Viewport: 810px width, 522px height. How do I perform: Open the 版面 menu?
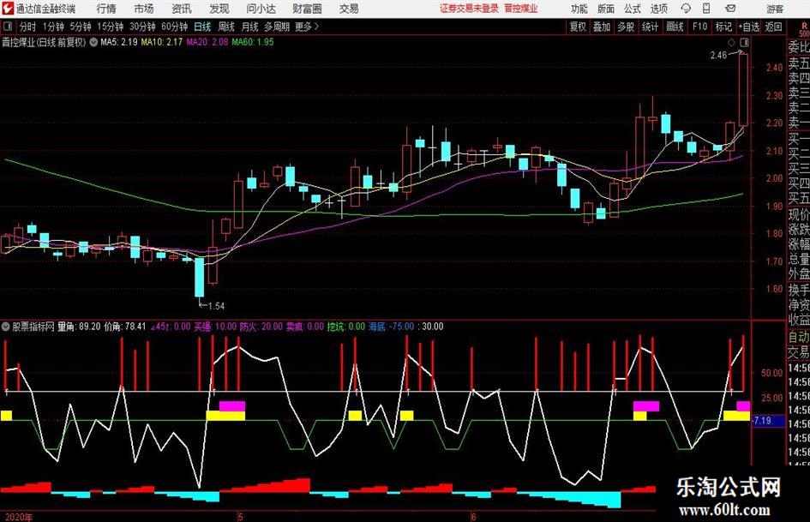point(606,9)
